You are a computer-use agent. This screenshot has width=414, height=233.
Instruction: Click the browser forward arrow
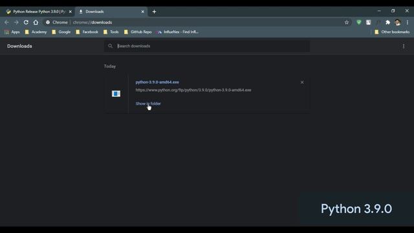[x=16, y=23]
